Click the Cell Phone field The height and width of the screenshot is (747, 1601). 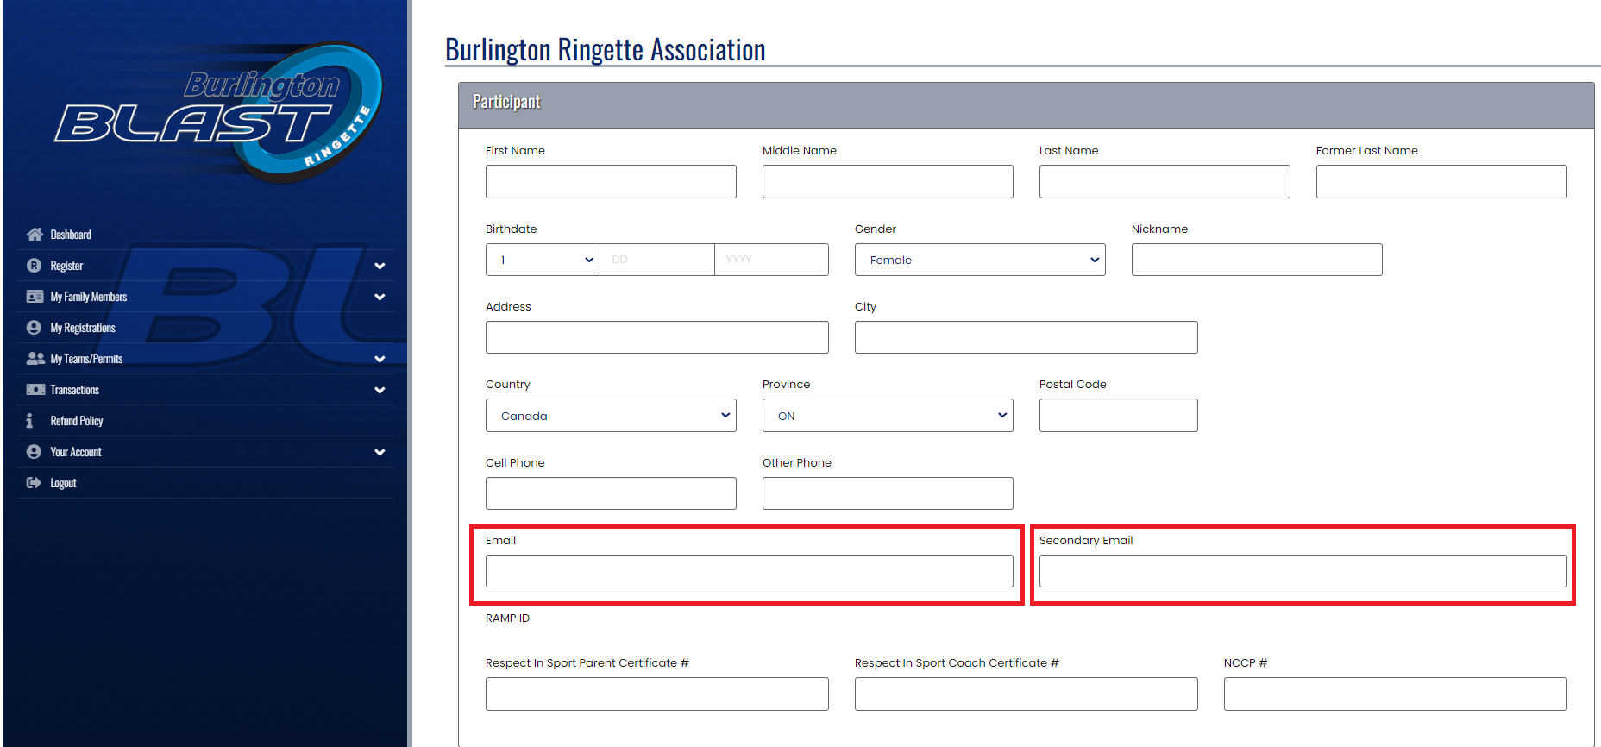[611, 493]
